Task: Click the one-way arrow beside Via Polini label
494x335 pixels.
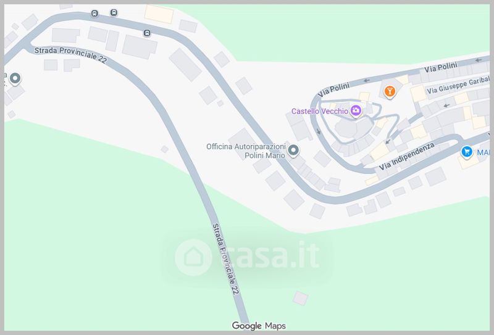Action: [366, 81]
